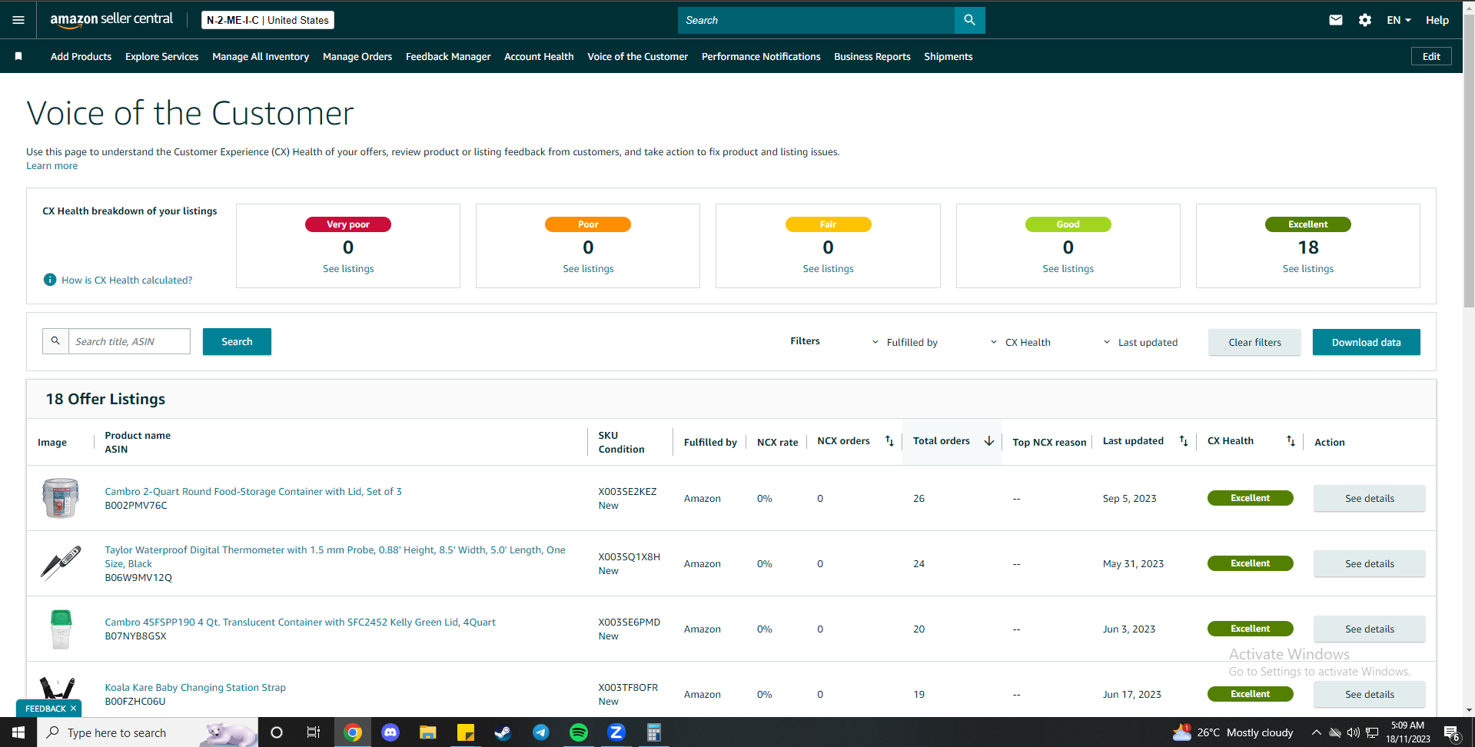Focus the Windows taskbar search box
Image resolution: width=1475 pixels, height=747 pixels.
point(147,732)
